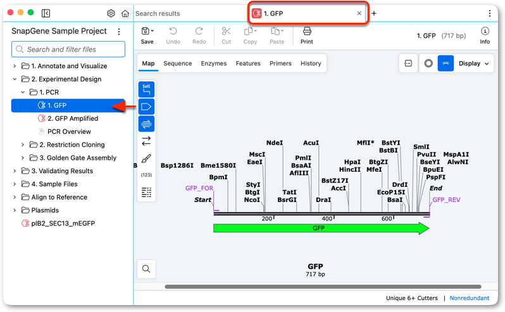
Task: Open the Display dropdown
Action: (x=474, y=63)
